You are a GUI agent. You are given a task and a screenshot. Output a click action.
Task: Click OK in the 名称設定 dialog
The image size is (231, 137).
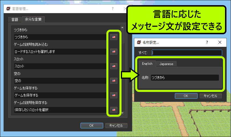(186, 96)
